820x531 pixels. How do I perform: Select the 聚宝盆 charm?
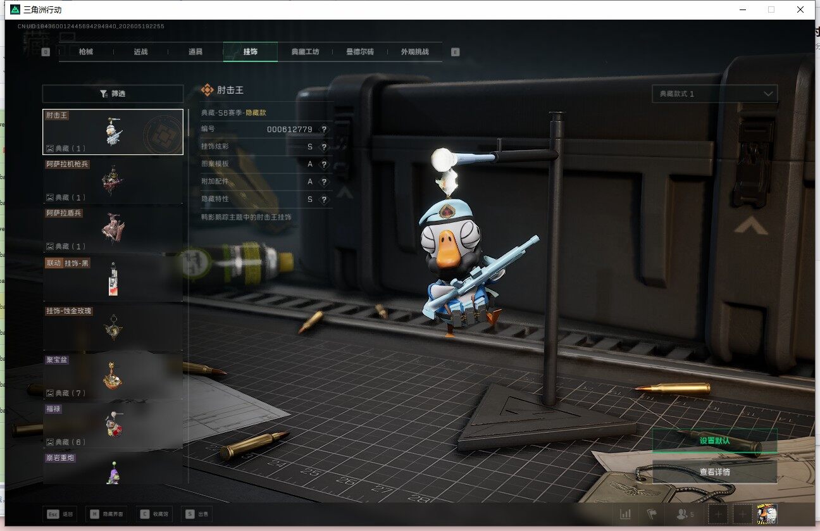point(113,376)
